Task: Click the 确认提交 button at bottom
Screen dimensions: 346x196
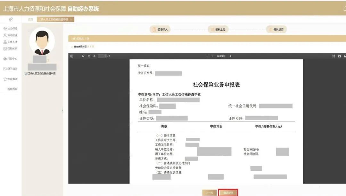Action: 228,193
